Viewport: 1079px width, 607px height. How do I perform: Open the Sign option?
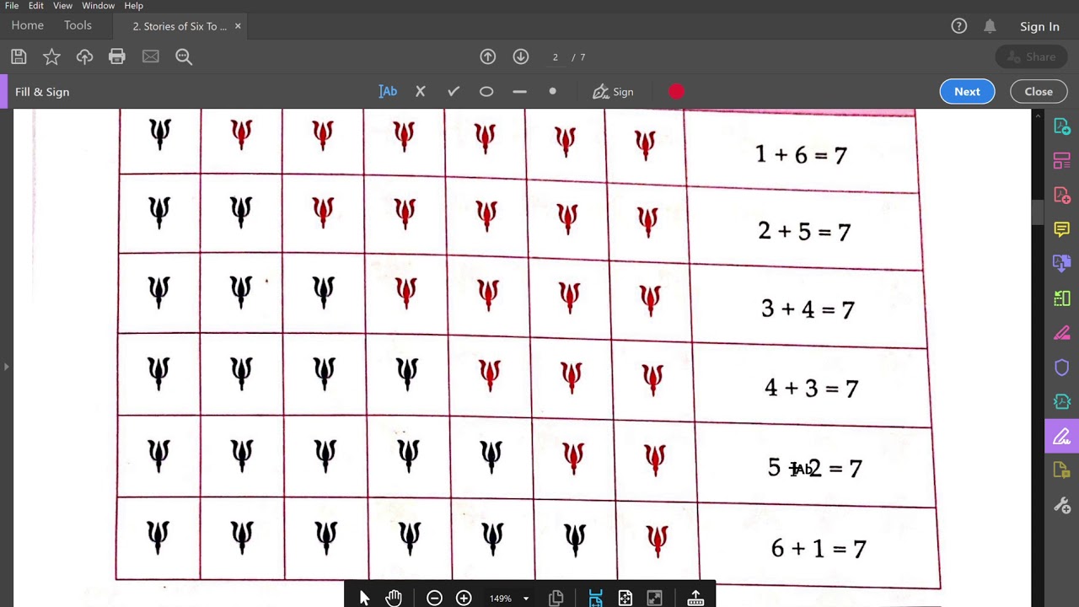pyautogui.click(x=613, y=91)
